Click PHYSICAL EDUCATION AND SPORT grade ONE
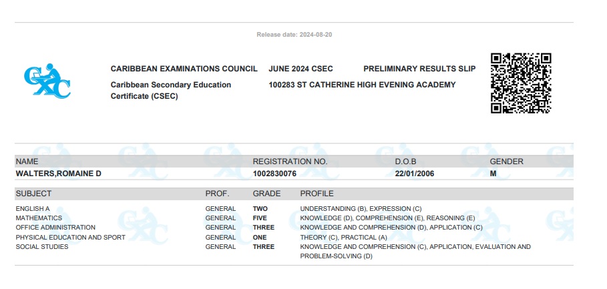The image size is (607, 289). (x=260, y=238)
